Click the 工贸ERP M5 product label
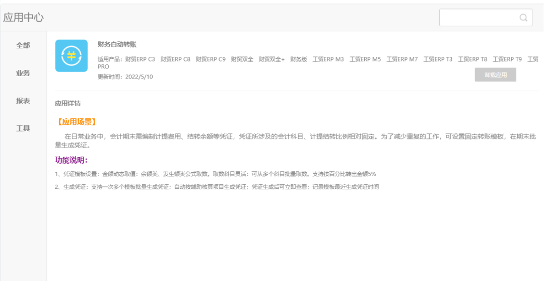Viewport: 544px width, 281px height. pyautogui.click(x=365, y=59)
